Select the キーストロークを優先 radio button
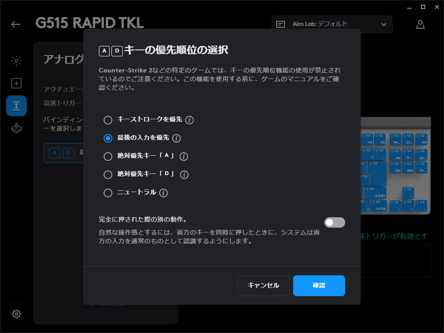Viewport: 444px width, 333px height. click(x=108, y=120)
